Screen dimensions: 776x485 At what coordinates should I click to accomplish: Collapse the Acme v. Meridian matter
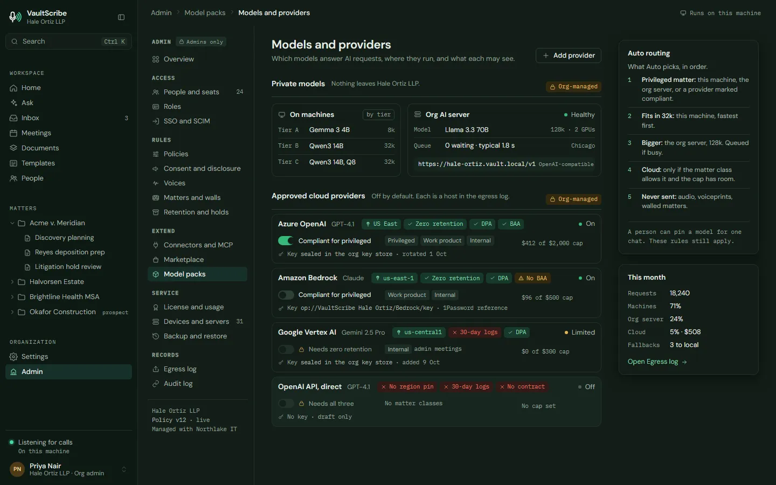(x=12, y=223)
